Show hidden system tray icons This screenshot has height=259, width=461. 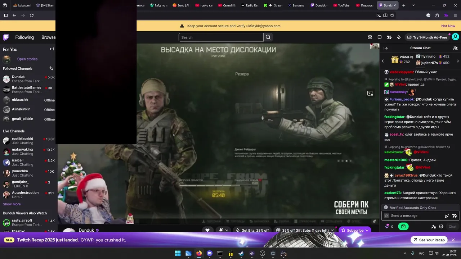(405, 253)
